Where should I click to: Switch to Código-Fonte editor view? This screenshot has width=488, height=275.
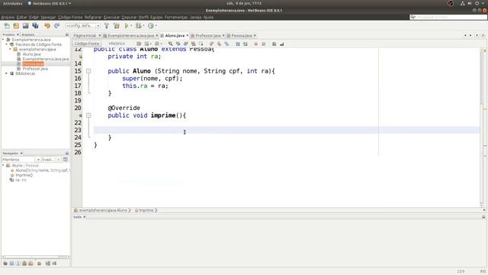[87, 44]
